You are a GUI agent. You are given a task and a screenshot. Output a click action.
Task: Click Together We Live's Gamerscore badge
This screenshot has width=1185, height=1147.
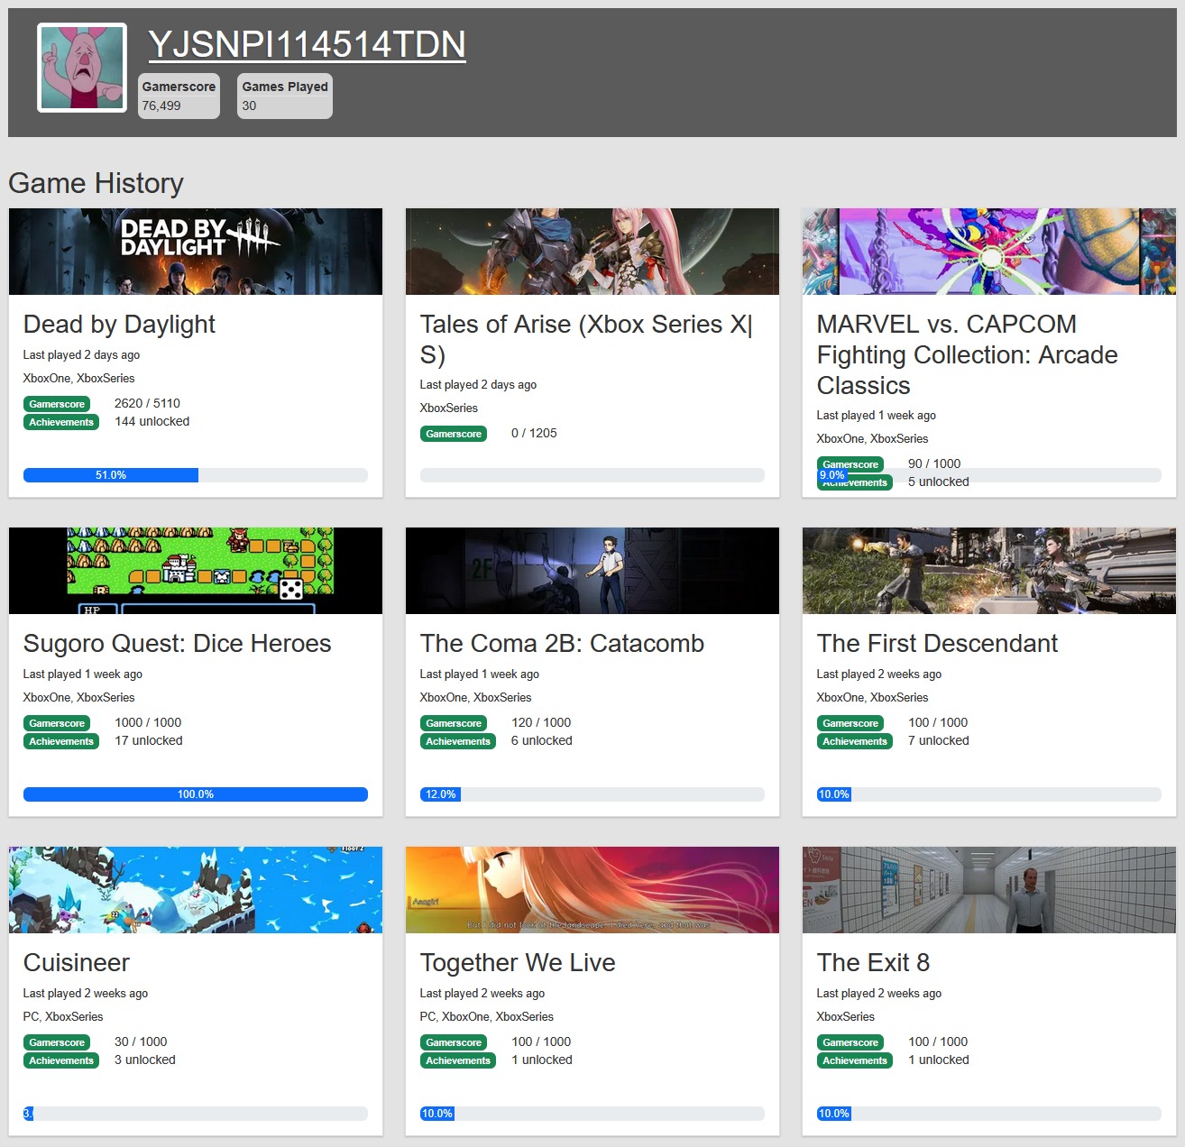tap(454, 1042)
